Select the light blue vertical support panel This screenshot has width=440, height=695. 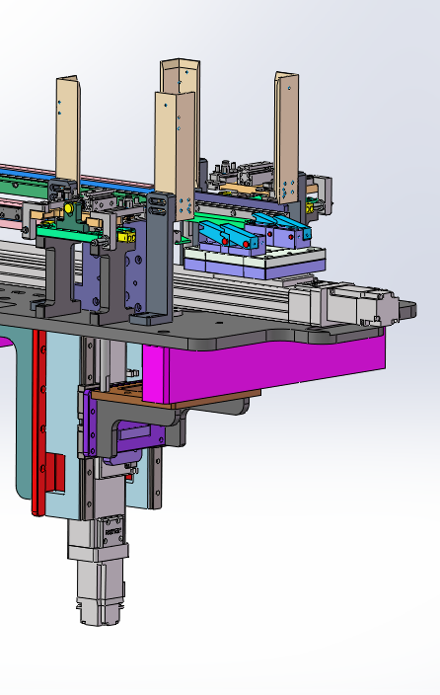pos(62,425)
